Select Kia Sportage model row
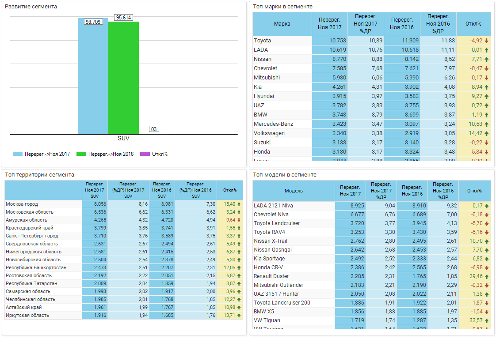The image size is (496, 350). pos(372,259)
